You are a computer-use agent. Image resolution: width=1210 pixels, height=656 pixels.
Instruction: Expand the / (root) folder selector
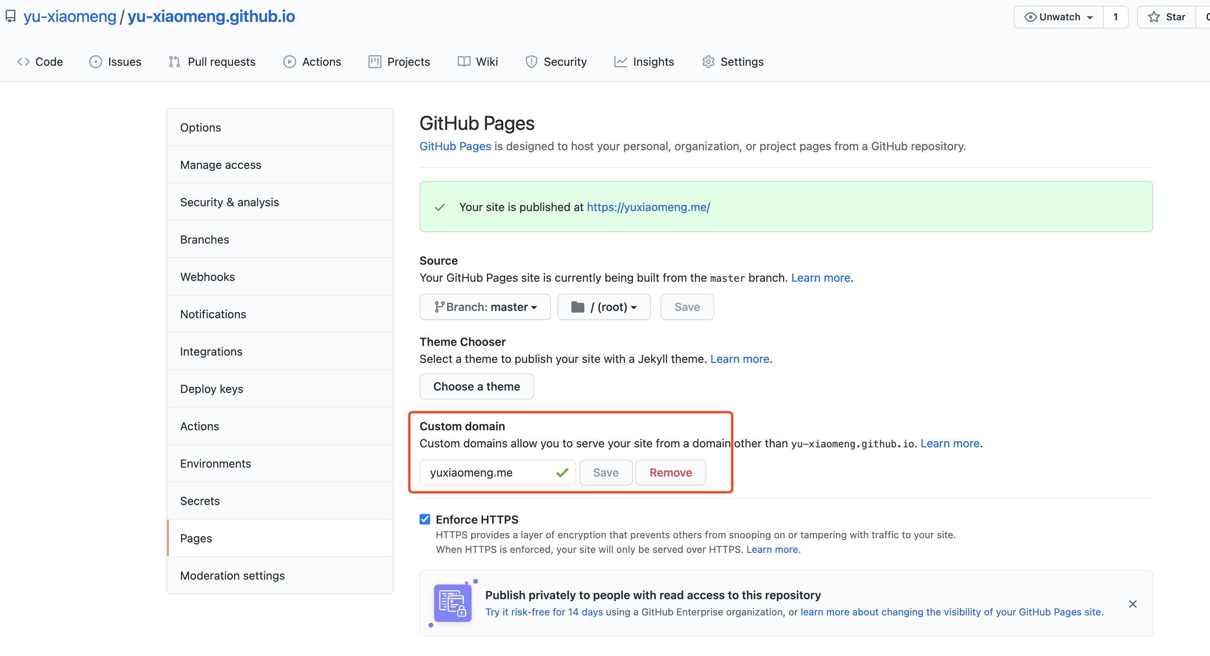[x=604, y=307]
